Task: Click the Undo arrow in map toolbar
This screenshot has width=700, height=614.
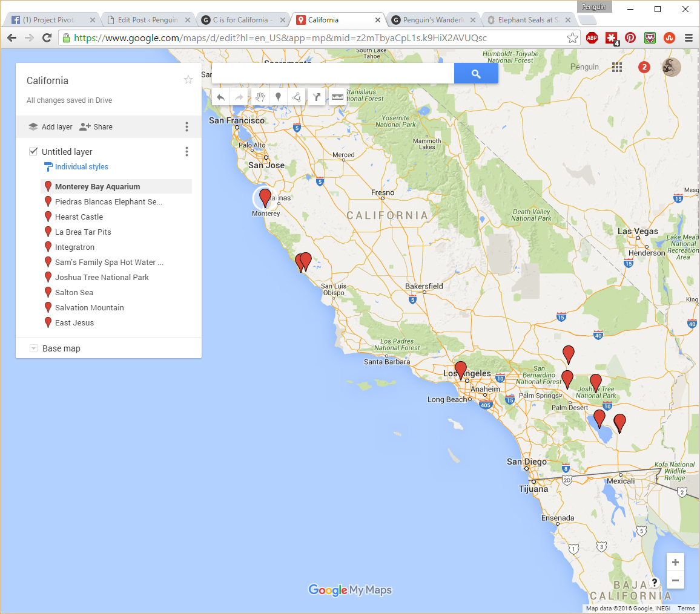Action: click(x=220, y=97)
